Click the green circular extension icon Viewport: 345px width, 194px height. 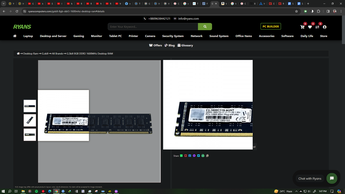[x=305, y=11]
